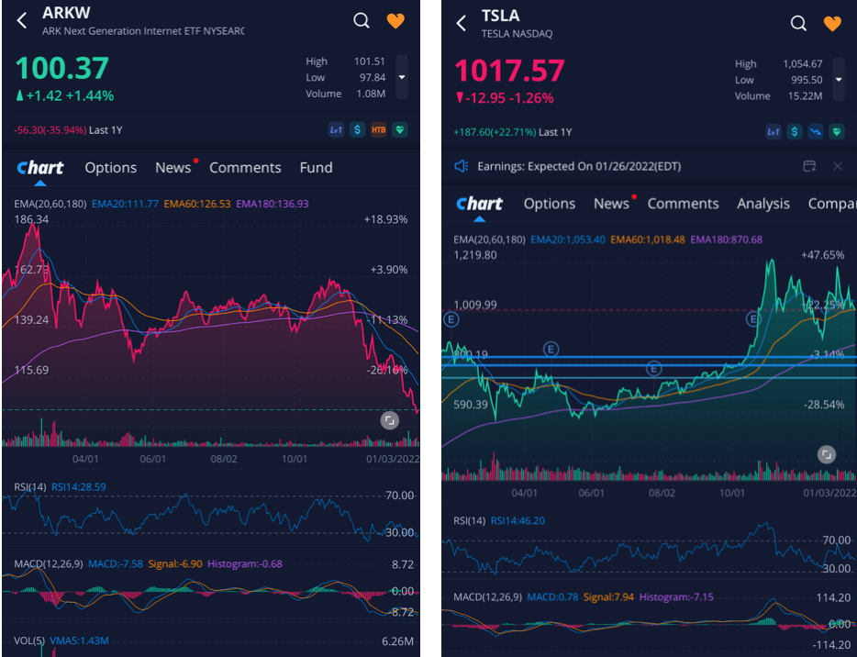
Task: Tap ARKW EMA180:136.93 value
Action: pos(273,204)
